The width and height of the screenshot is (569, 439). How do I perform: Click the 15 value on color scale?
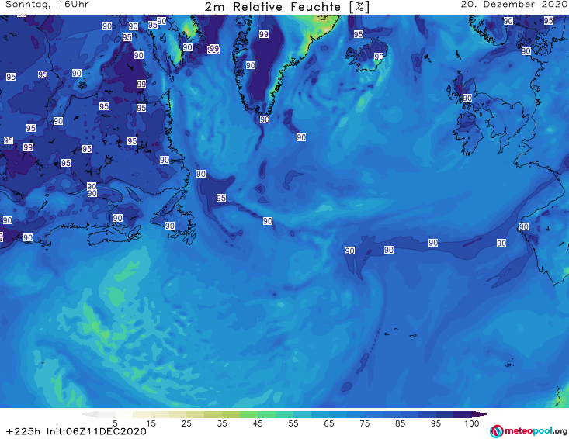coord(151,423)
